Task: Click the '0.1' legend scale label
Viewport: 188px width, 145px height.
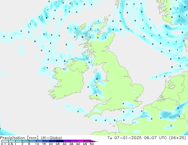Action: tap(3, 144)
